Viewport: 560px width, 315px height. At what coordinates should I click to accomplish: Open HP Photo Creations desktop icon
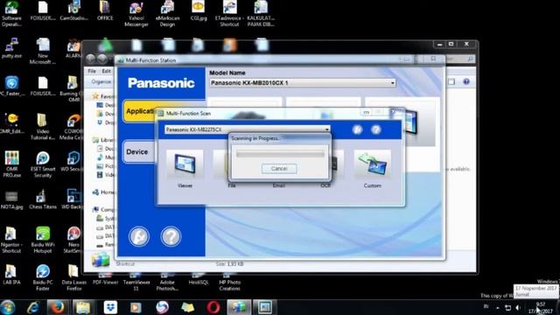(229, 282)
